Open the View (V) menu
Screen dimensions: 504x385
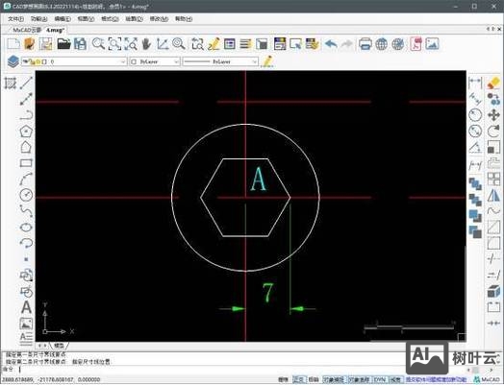86,19
